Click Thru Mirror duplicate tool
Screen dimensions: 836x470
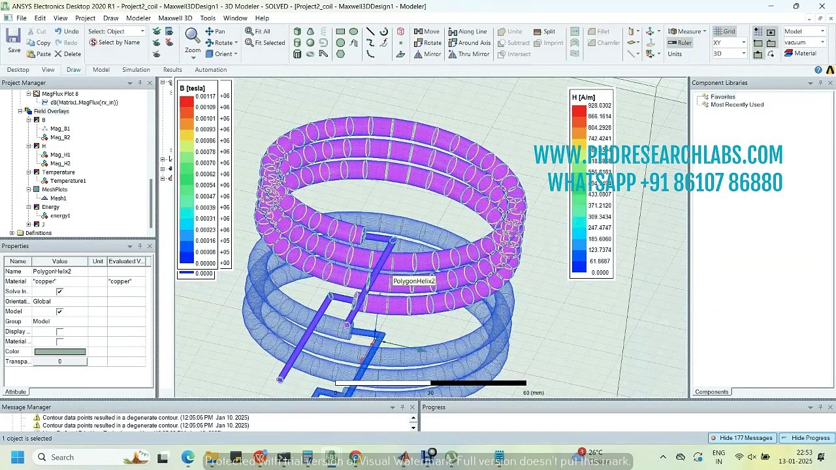click(x=468, y=54)
